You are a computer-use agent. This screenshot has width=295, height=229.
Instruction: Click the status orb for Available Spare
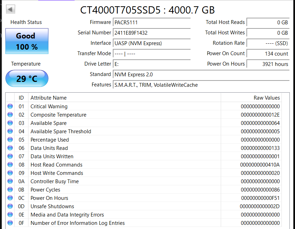tap(10, 123)
